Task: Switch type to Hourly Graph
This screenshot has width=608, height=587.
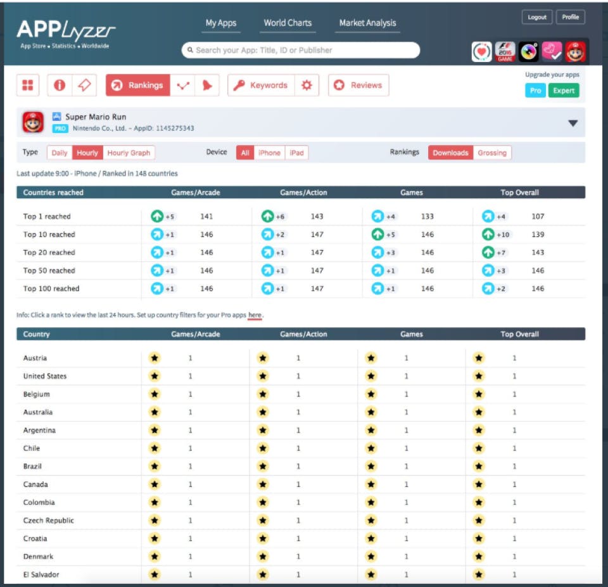Action: point(129,153)
